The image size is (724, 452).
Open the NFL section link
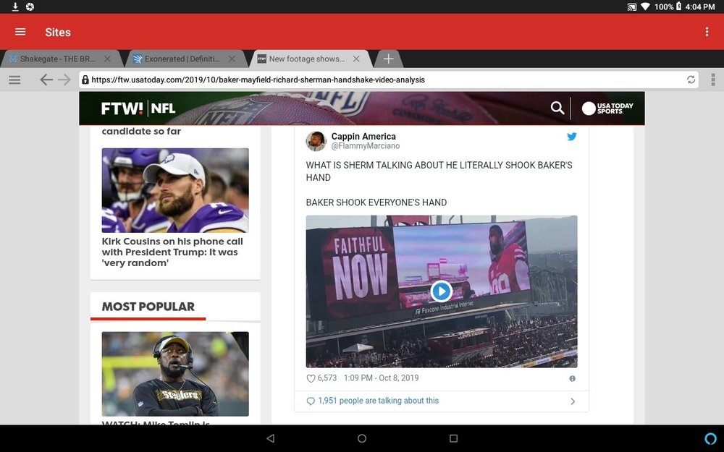[x=163, y=108]
